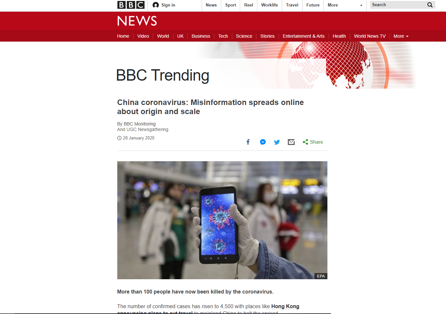
Task: Click inside the Search input field
Action: pyautogui.click(x=398, y=5)
